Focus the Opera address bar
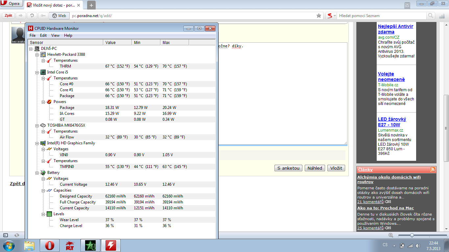Image resolution: width=449 pixels, height=252 pixels. click(x=192, y=16)
